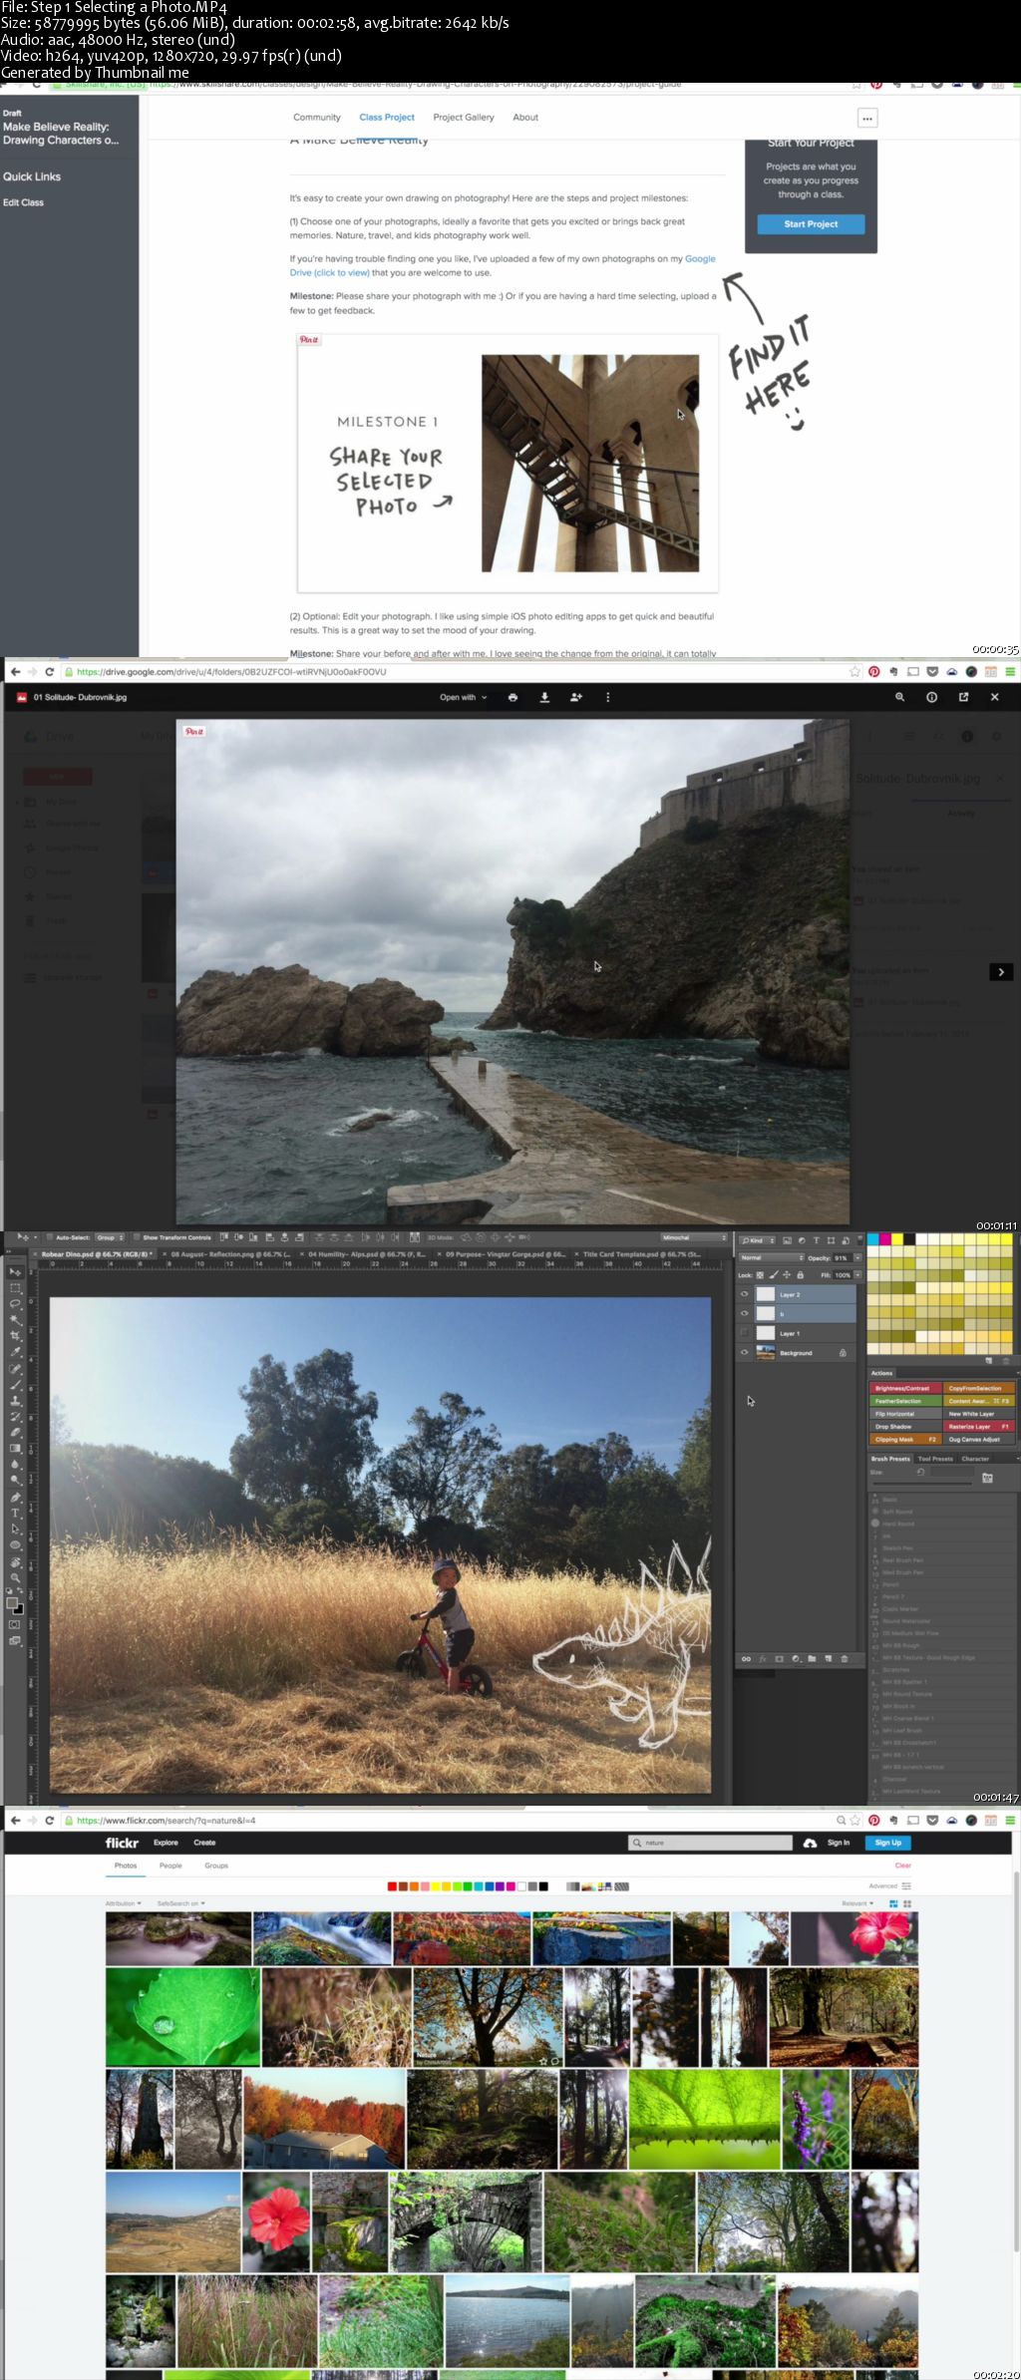Open Flickr Explore menu

pos(166,1843)
